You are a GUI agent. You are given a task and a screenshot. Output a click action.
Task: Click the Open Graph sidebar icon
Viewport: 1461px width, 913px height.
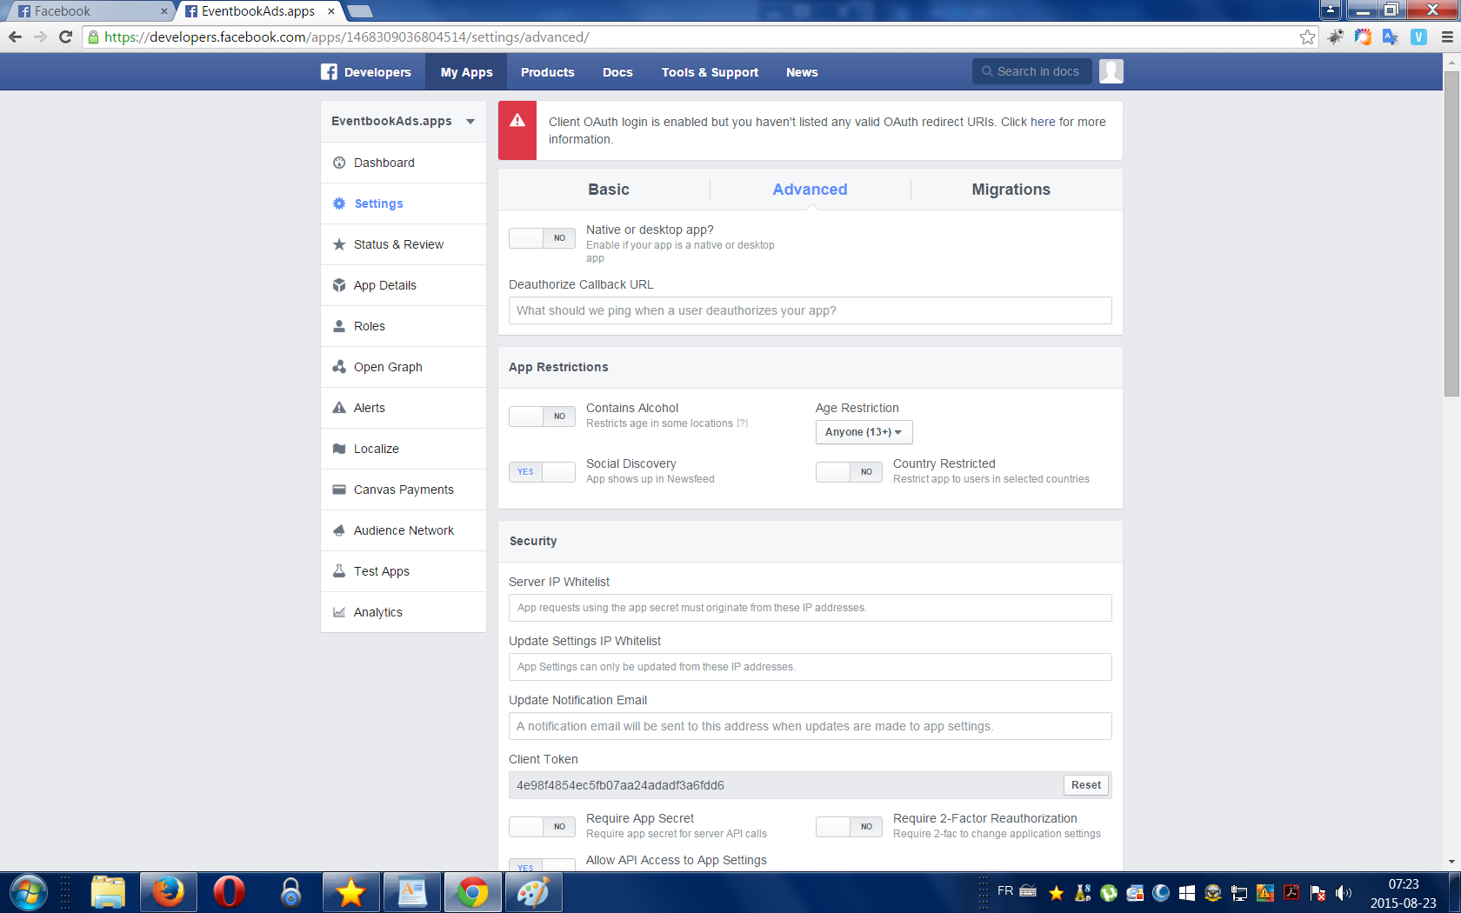coord(339,367)
